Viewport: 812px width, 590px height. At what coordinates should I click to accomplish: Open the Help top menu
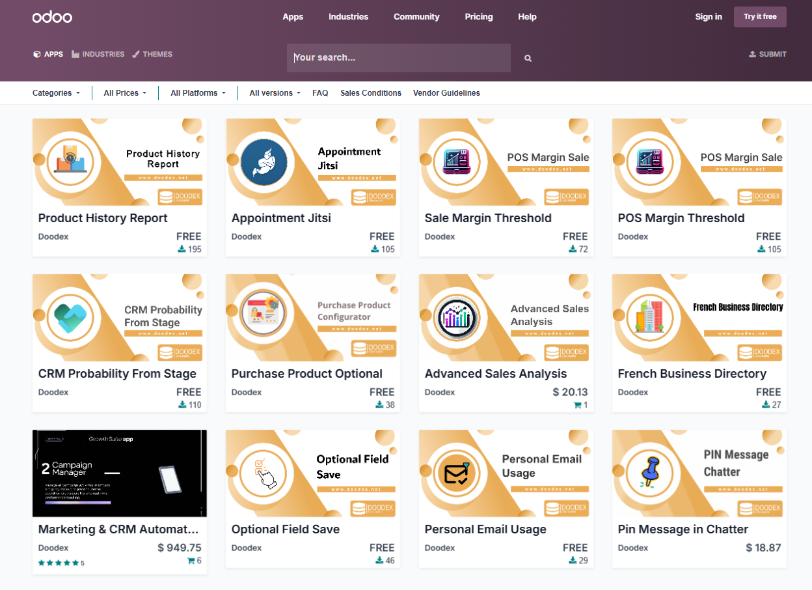[x=527, y=17]
